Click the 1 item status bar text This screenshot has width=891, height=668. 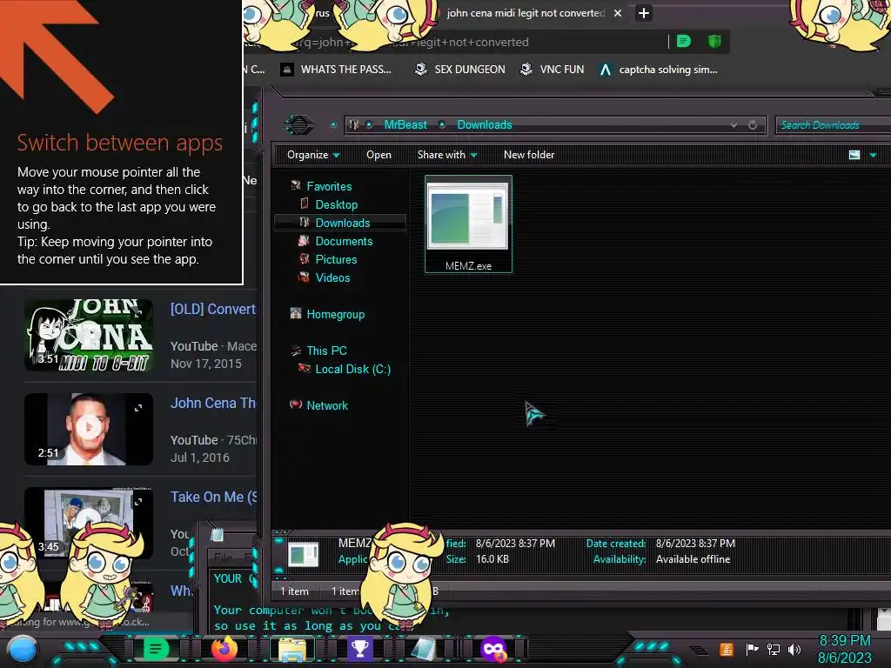[x=294, y=591]
